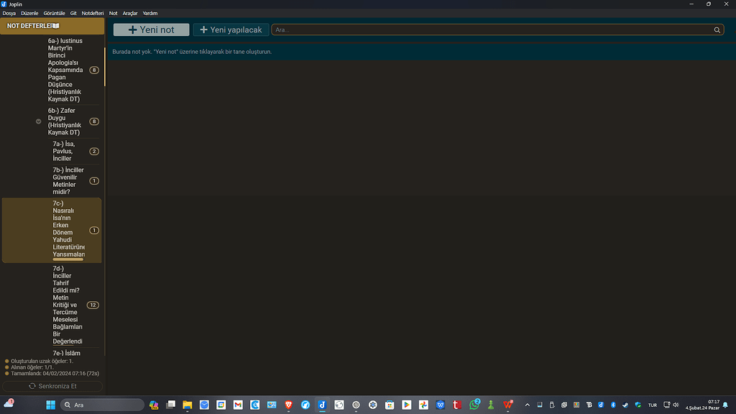
Task: Click the Yeni not button
Action: point(151,29)
